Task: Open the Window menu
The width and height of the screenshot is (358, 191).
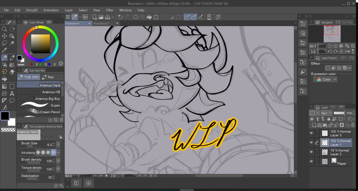Action: (125, 10)
